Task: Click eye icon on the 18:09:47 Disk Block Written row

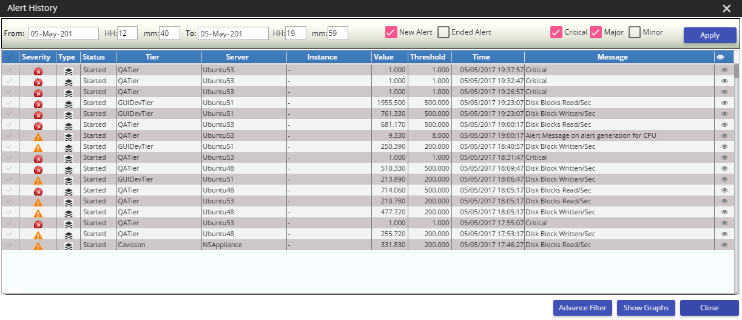Action: (724, 169)
